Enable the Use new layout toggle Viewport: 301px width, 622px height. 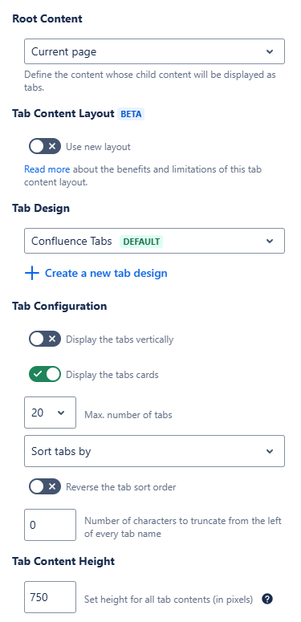pyautogui.click(x=45, y=146)
